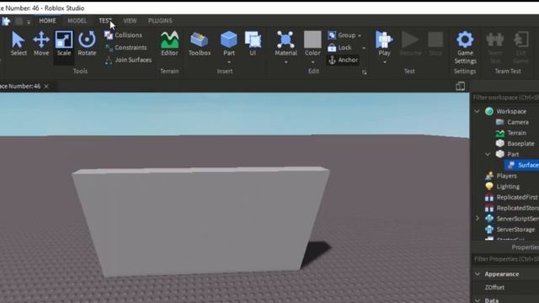539x303 pixels.
Task: Open the VIEW ribbon tab
Action: pyautogui.click(x=130, y=20)
